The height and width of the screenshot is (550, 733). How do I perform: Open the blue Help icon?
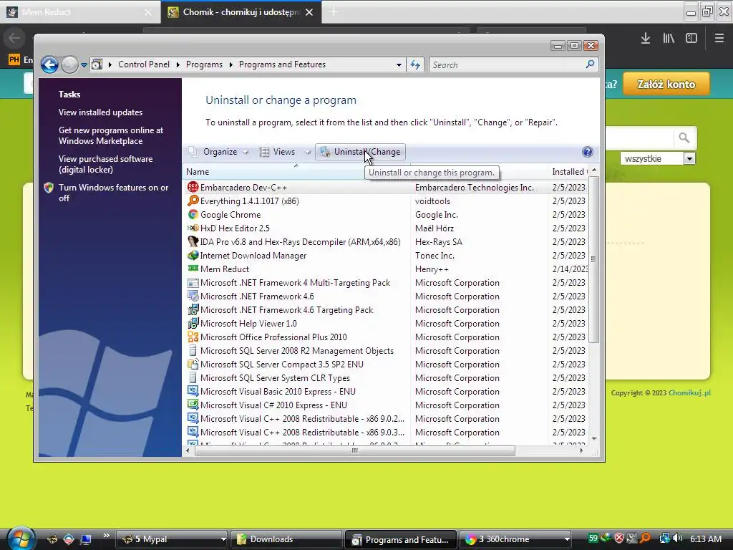pos(588,152)
